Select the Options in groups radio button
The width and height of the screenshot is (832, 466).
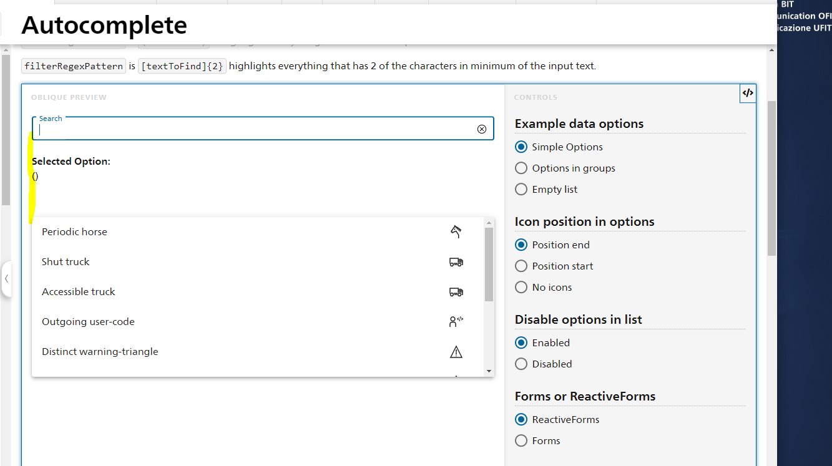coord(521,167)
